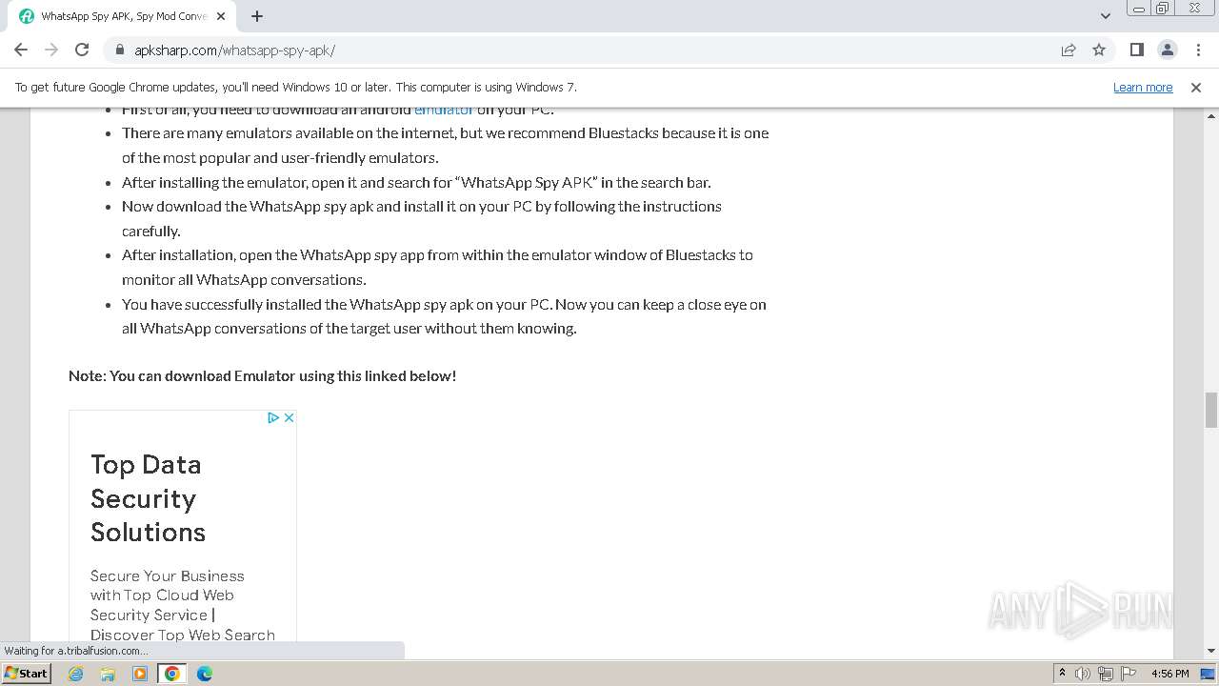The image size is (1219, 686).
Task: Click the vertical scrollbar thumb
Action: click(x=1211, y=410)
